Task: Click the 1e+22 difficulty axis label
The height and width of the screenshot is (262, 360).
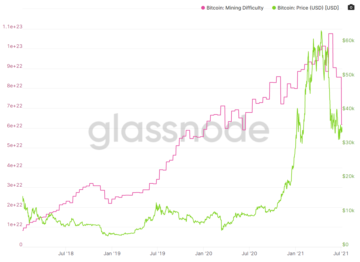Action: (15, 224)
